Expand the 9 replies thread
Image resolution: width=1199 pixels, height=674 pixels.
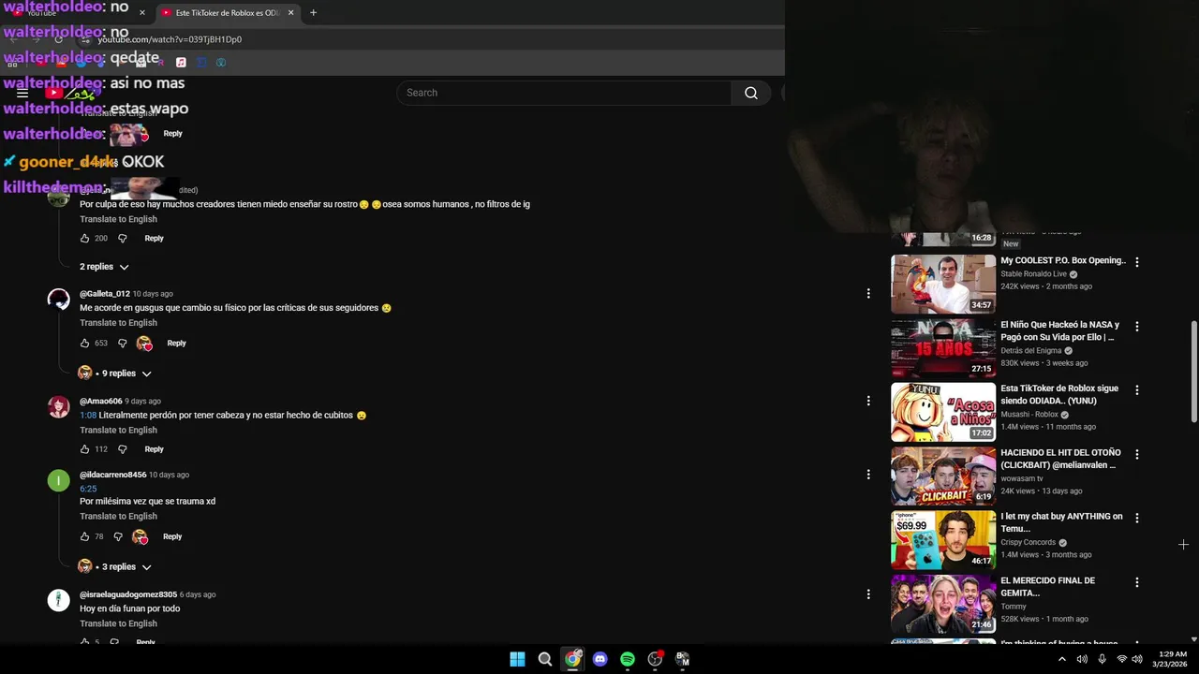[x=114, y=374]
